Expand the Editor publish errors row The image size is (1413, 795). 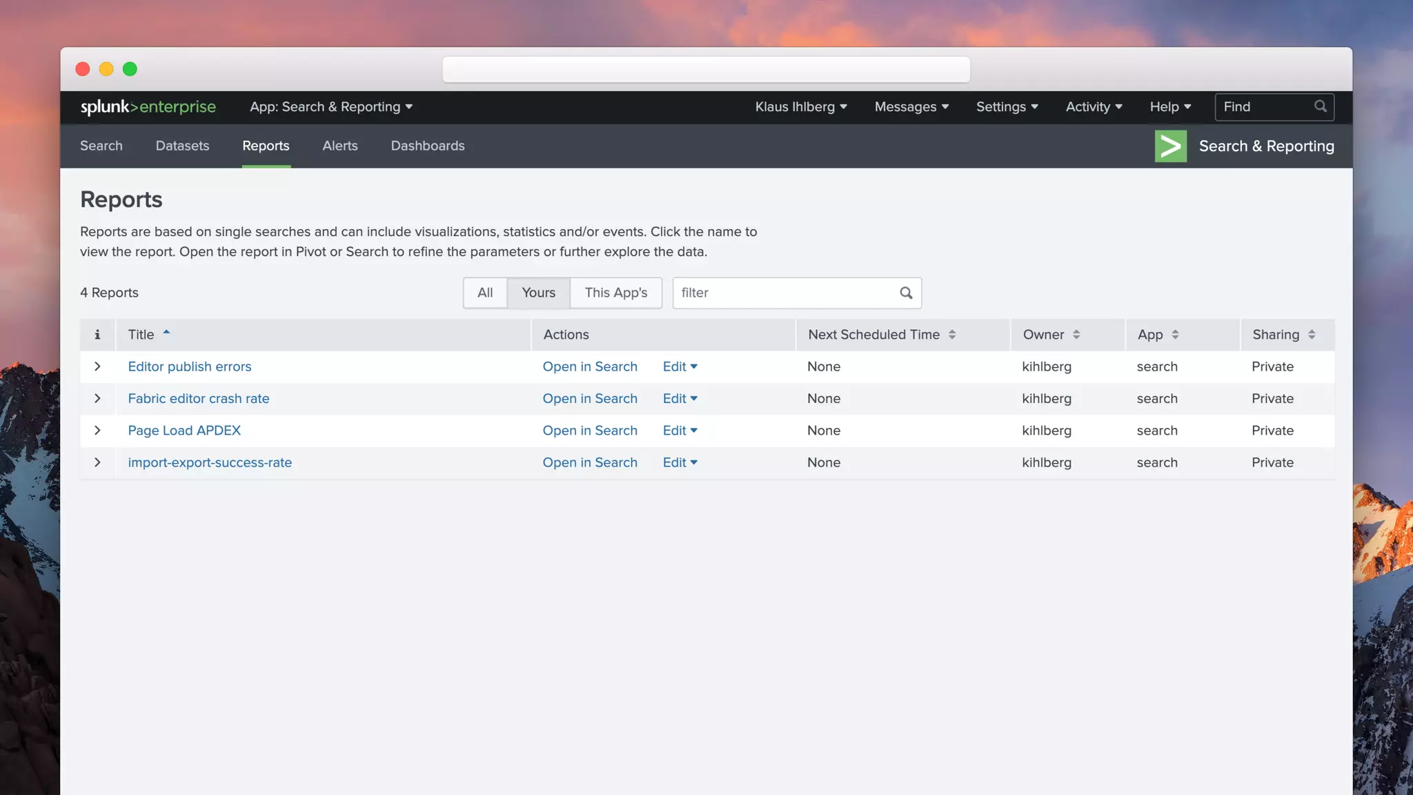[97, 366]
